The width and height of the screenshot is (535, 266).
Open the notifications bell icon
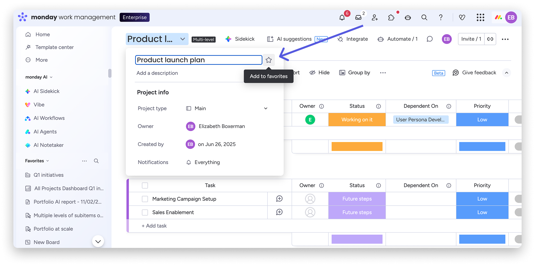pos(342,18)
